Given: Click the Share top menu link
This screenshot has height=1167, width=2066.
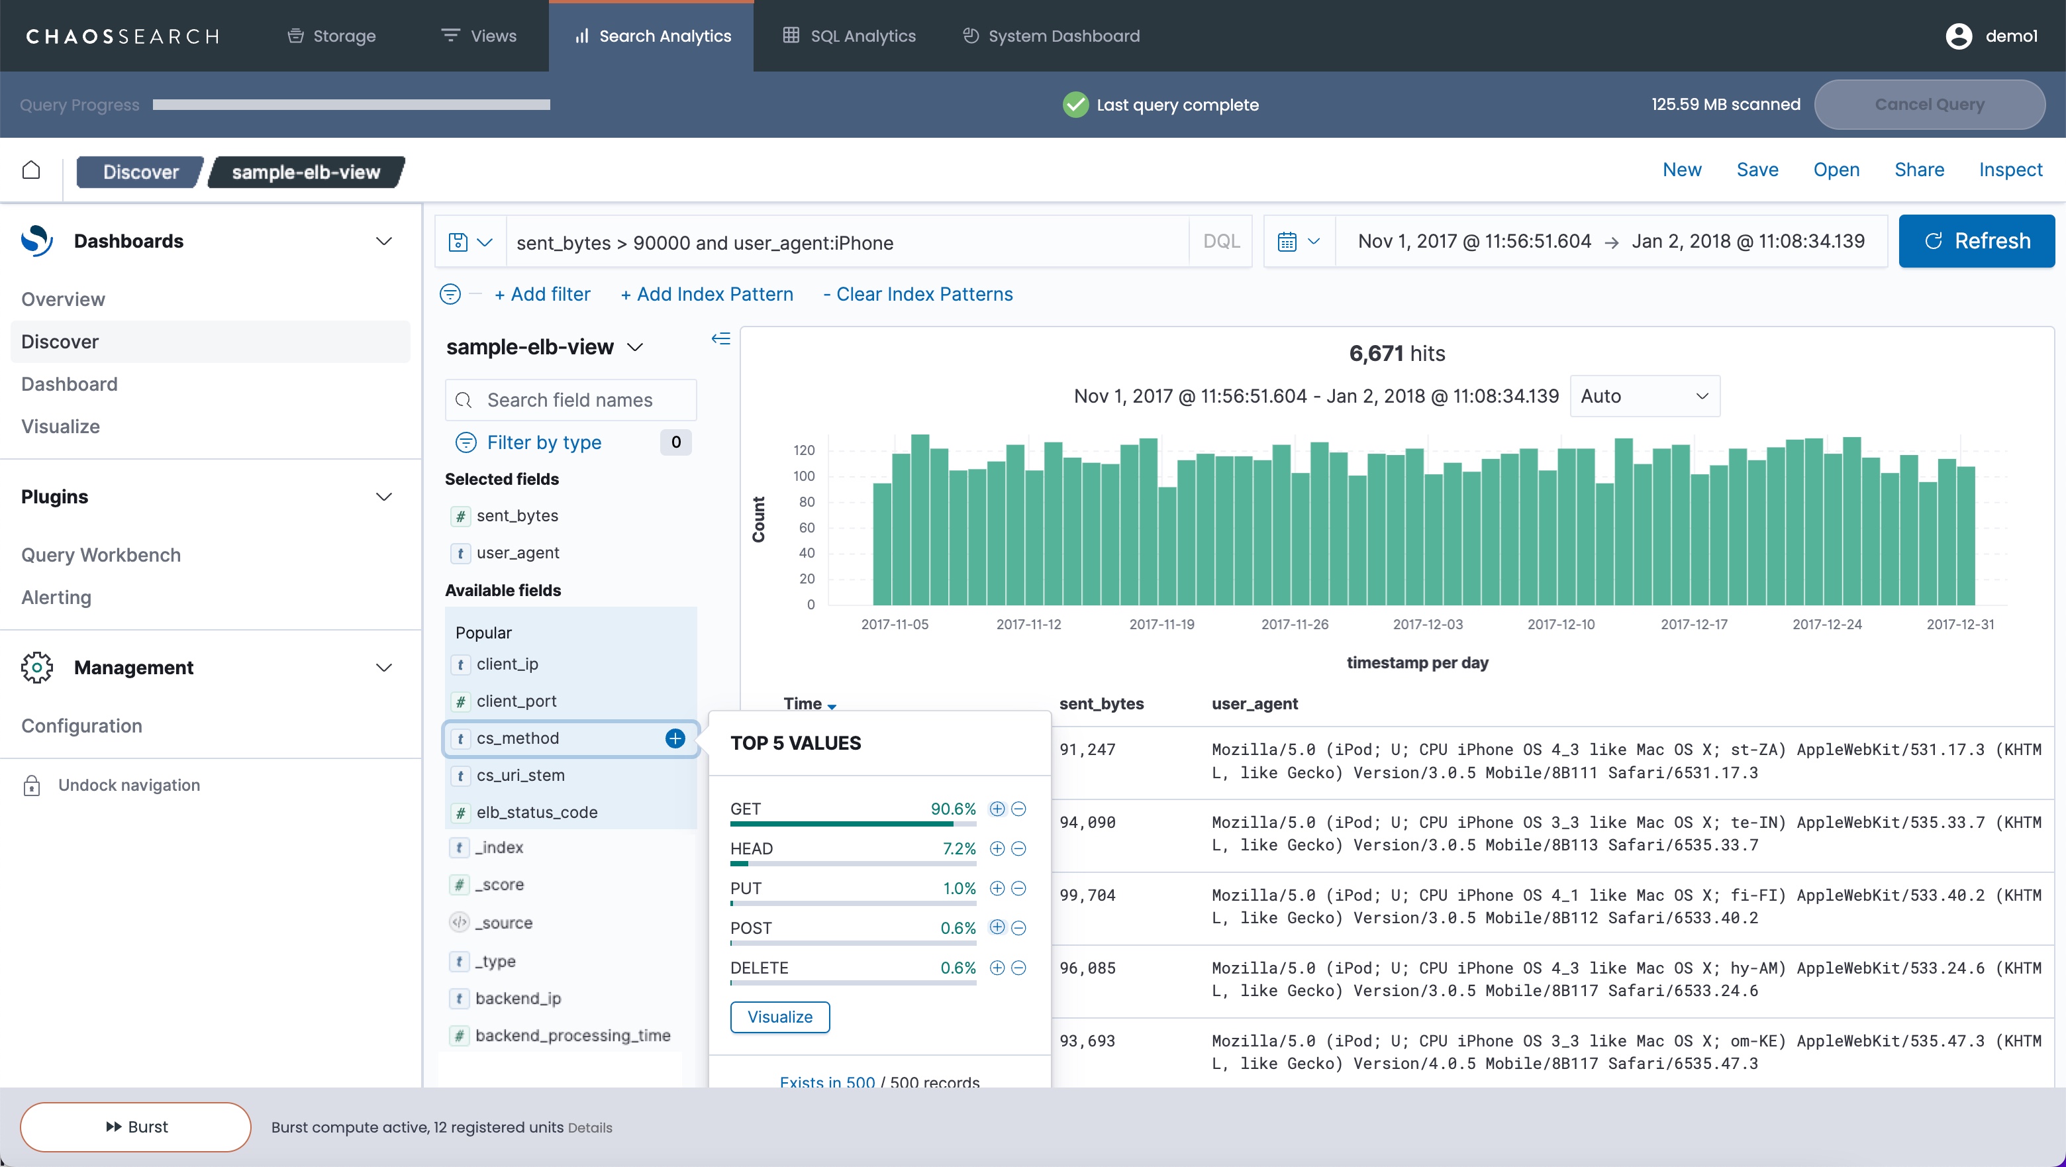Looking at the screenshot, I should (x=1918, y=170).
